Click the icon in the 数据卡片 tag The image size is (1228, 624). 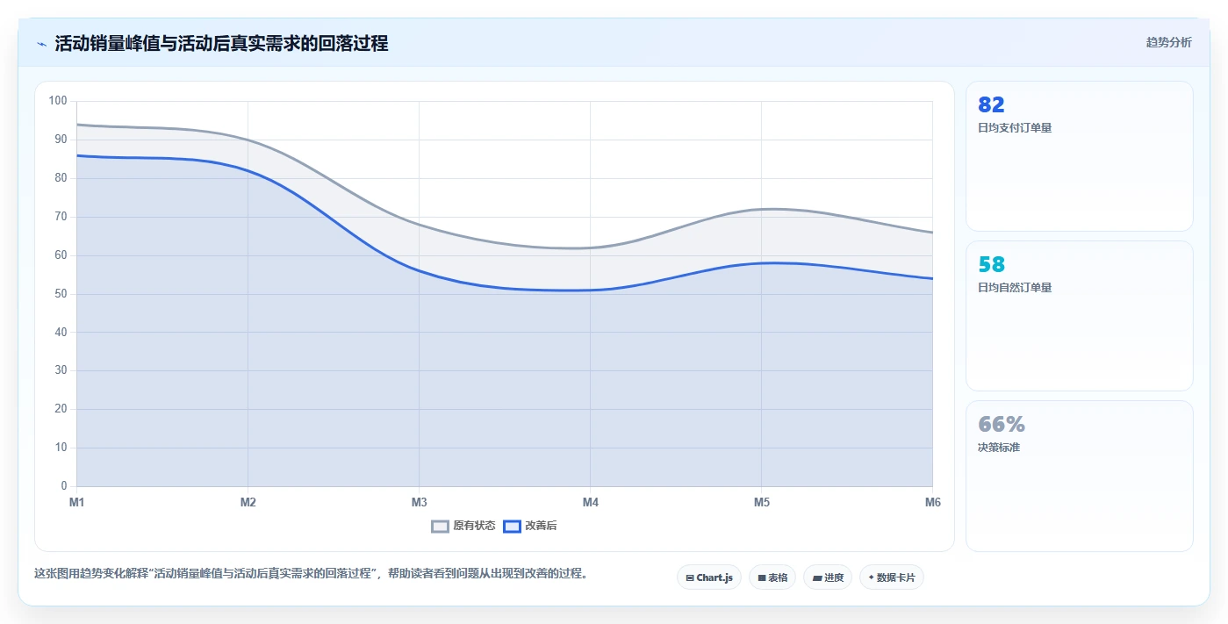pyautogui.click(x=871, y=577)
